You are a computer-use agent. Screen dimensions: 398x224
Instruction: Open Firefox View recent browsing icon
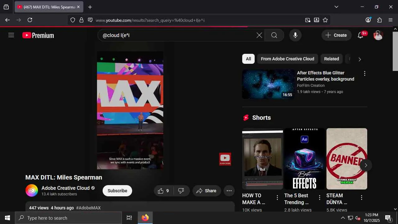pyautogui.click(x=6, y=7)
